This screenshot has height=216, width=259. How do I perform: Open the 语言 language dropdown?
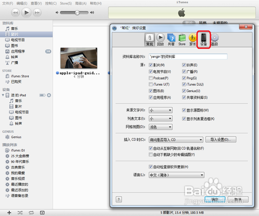[177, 175]
